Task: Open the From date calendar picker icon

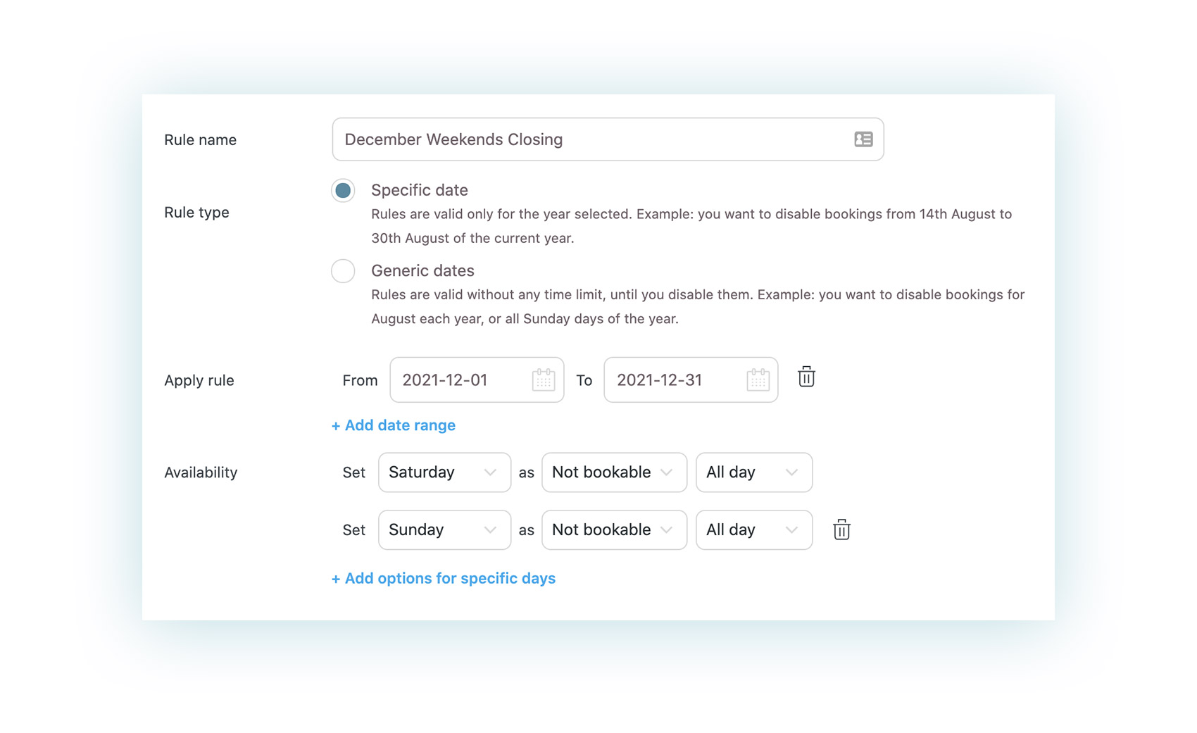Action: tap(543, 380)
